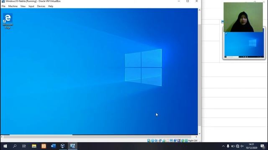Click the display settings status icon
Viewport: 268px width, 150px height.
click(x=171, y=141)
